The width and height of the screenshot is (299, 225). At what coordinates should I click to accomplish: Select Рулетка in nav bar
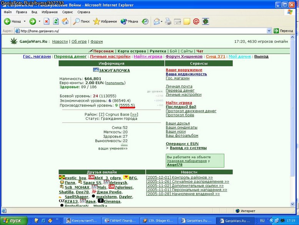158,51
